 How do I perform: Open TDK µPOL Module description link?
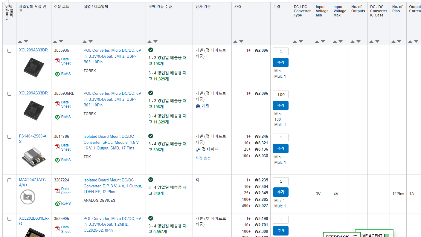111,142
